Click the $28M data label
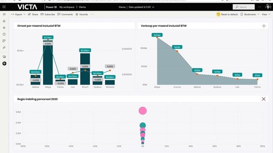Viewport: 273px width, 153px height. pos(197,70)
